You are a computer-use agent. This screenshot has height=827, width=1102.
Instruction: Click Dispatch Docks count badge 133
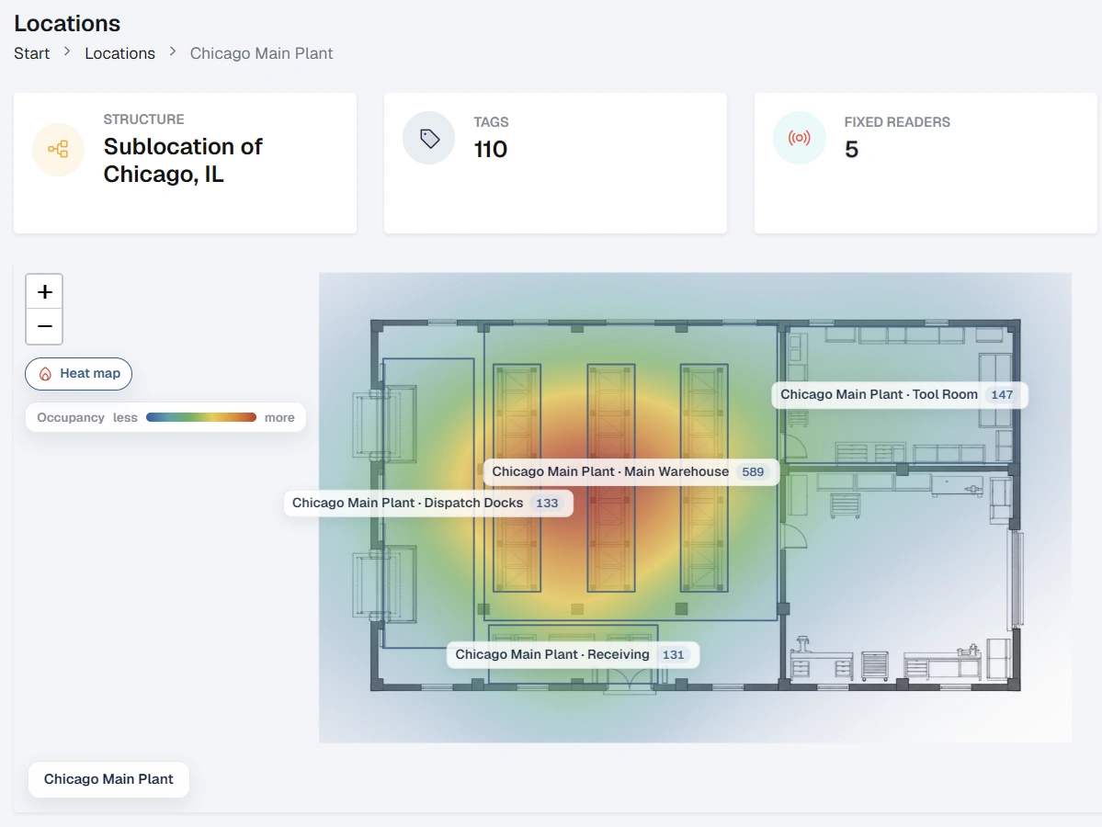[x=547, y=503]
